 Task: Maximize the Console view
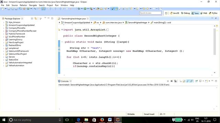tap(216, 81)
